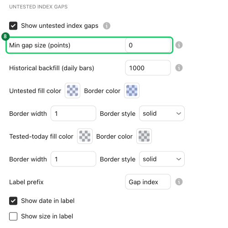Viewport: 228px width, 228px height.
Task: Disable Show date in label
Action: (x=13, y=201)
